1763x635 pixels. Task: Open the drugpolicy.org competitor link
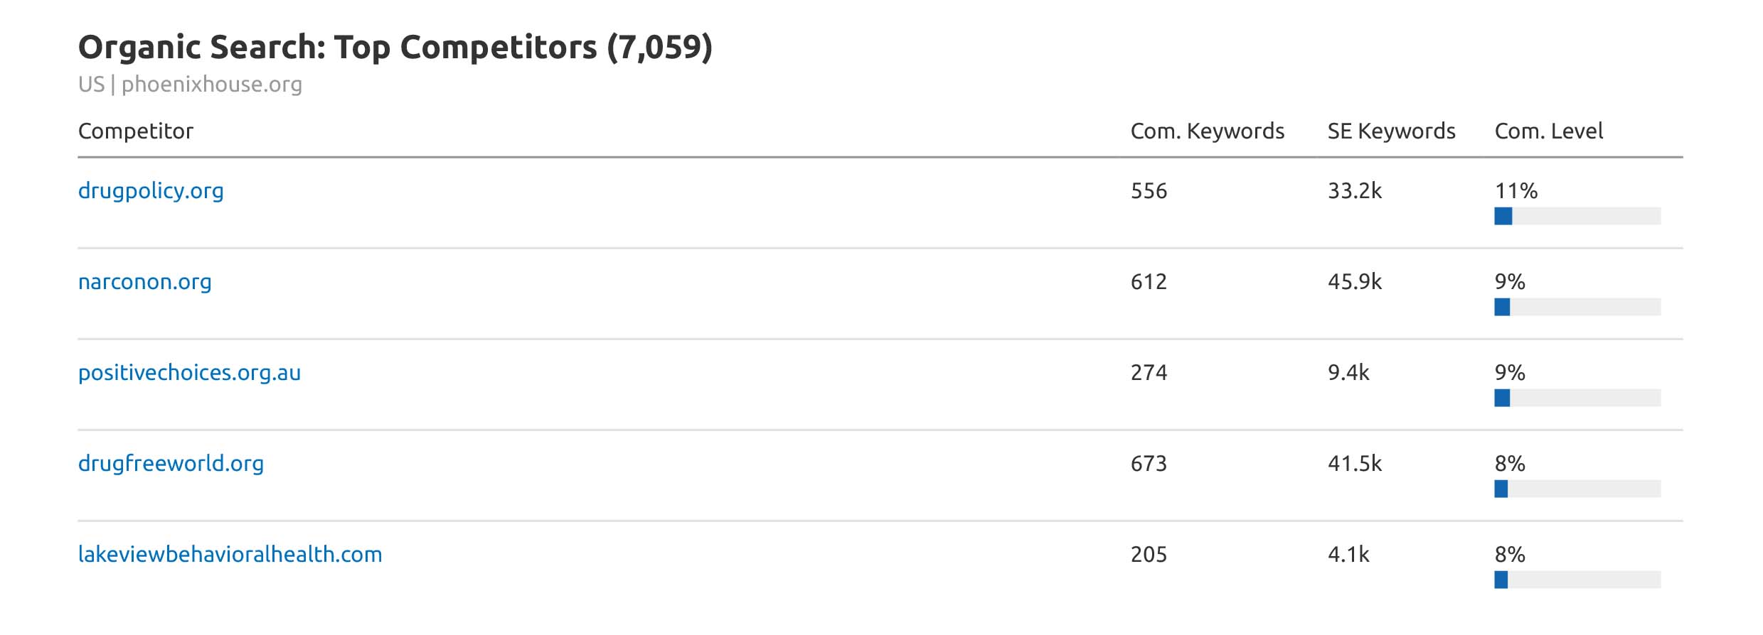click(151, 191)
